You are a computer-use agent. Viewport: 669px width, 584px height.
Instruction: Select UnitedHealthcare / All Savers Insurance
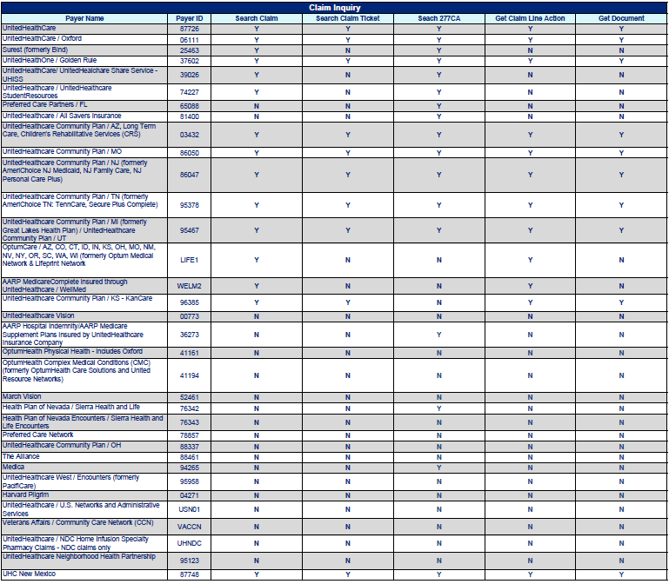62,116
